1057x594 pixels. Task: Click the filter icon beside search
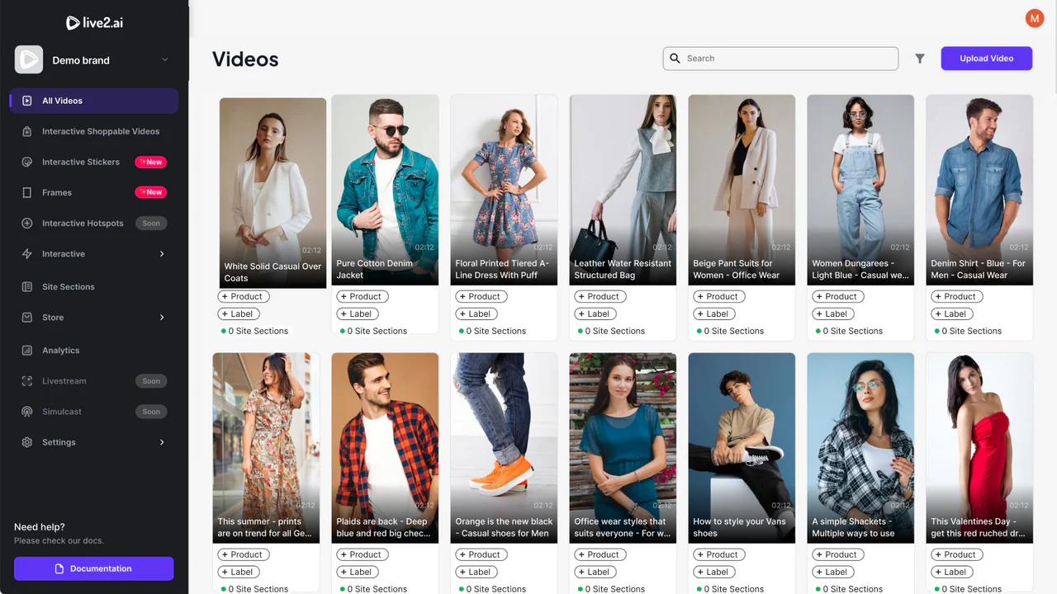(x=919, y=58)
